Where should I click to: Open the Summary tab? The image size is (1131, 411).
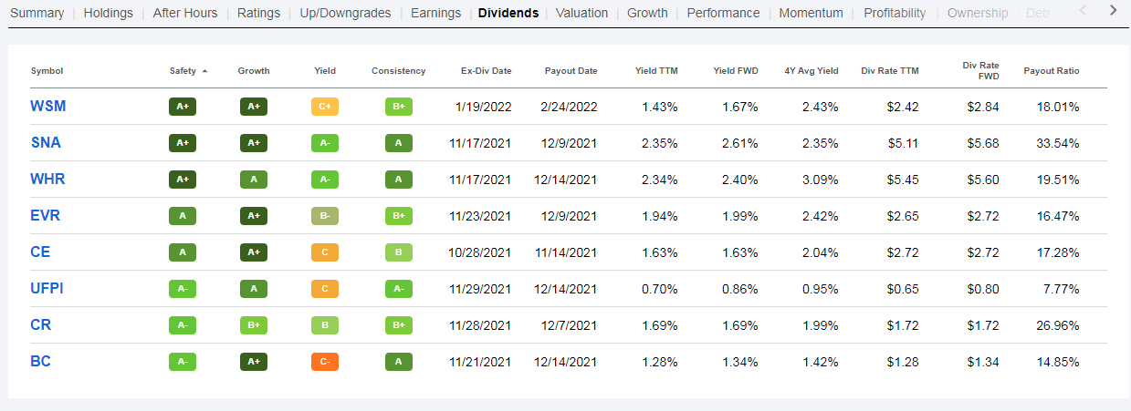(37, 13)
